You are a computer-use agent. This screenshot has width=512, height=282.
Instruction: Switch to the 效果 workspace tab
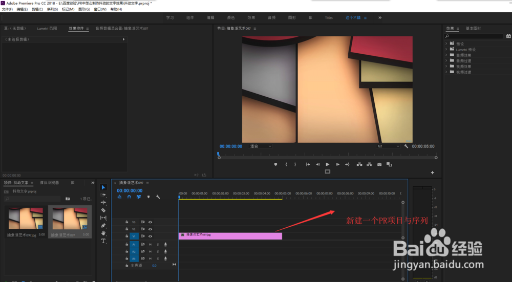tap(251, 17)
